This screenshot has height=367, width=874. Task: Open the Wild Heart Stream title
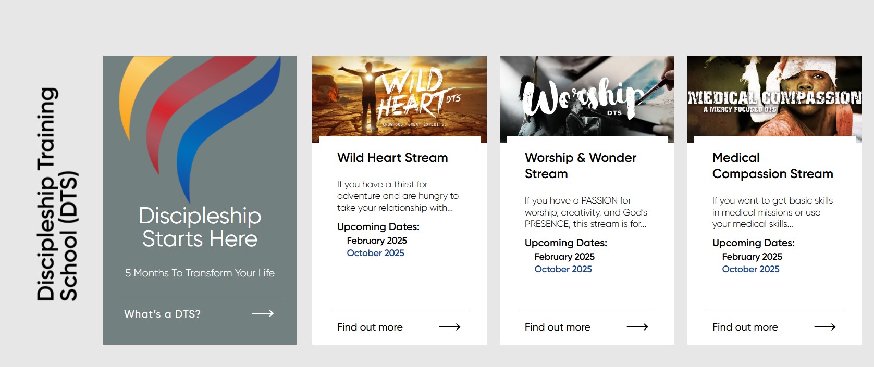point(392,158)
